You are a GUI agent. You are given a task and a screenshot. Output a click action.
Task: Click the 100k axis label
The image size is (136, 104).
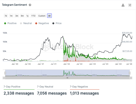pos(5,42)
